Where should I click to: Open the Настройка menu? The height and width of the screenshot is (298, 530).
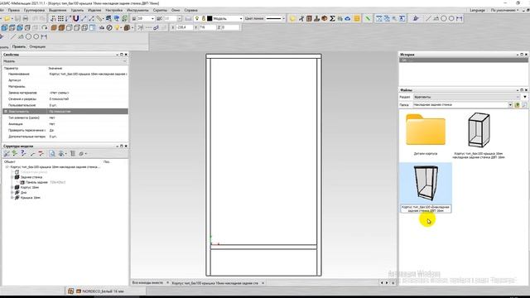click(114, 10)
